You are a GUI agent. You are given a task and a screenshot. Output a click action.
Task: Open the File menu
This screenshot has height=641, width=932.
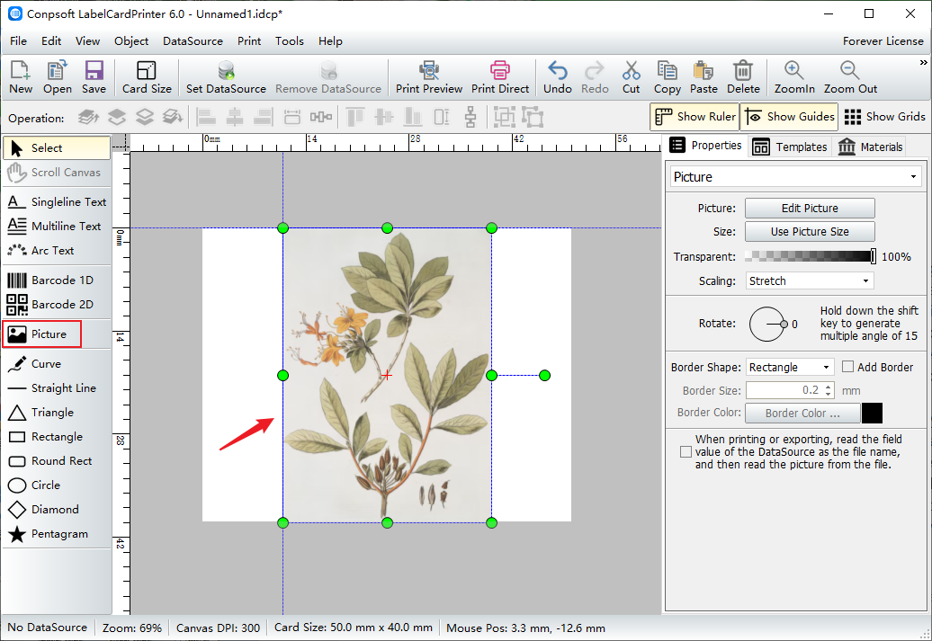(18, 41)
